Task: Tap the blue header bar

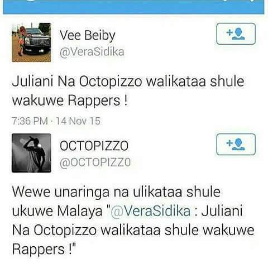Action: pyautogui.click(x=133, y=7)
